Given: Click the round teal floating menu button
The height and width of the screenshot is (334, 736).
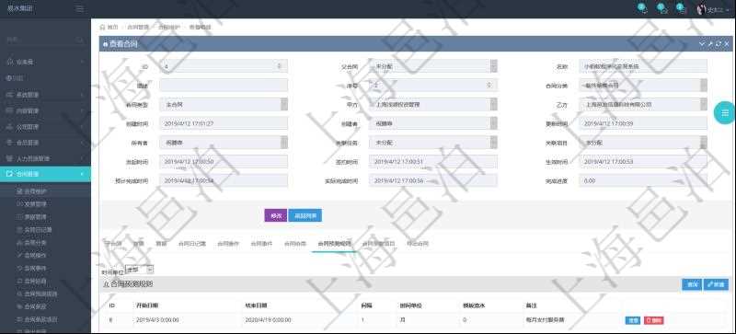Looking at the screenshot, I should coord(725,113).
